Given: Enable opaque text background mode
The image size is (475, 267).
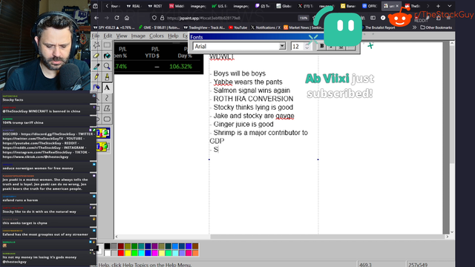Looking at the screenshot, I should (x=103, y=133).
